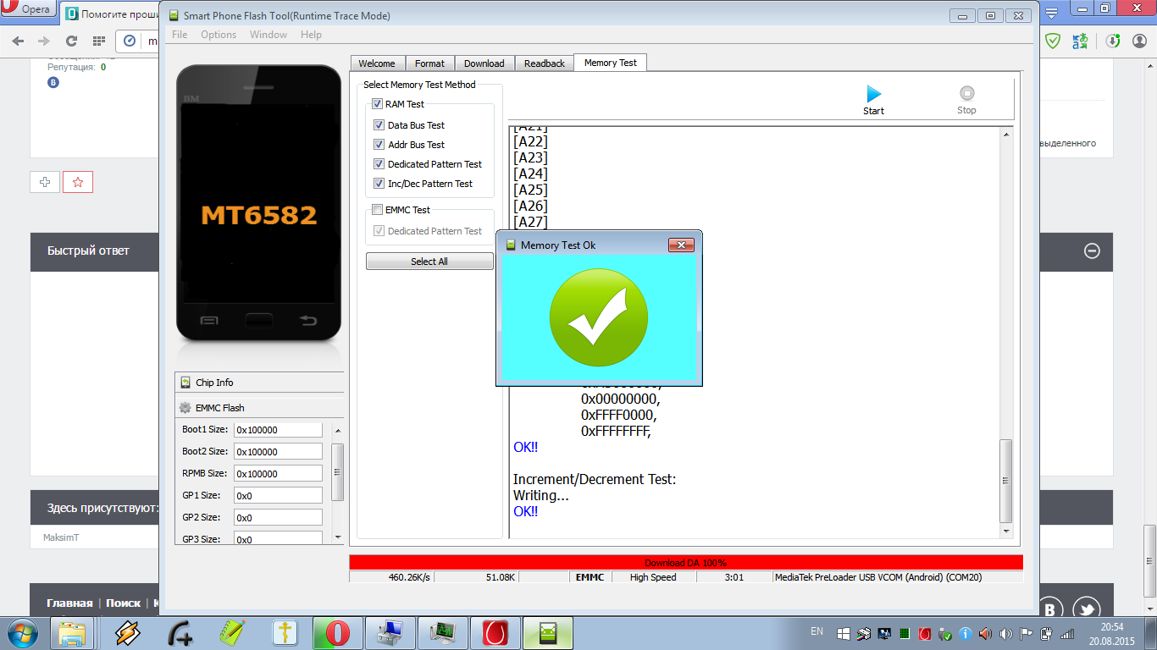Image resolution: width=1157 pixels, height=650 pixels.
Task: Click the EMMC Flash gear icon
Action: coord(185,408)
